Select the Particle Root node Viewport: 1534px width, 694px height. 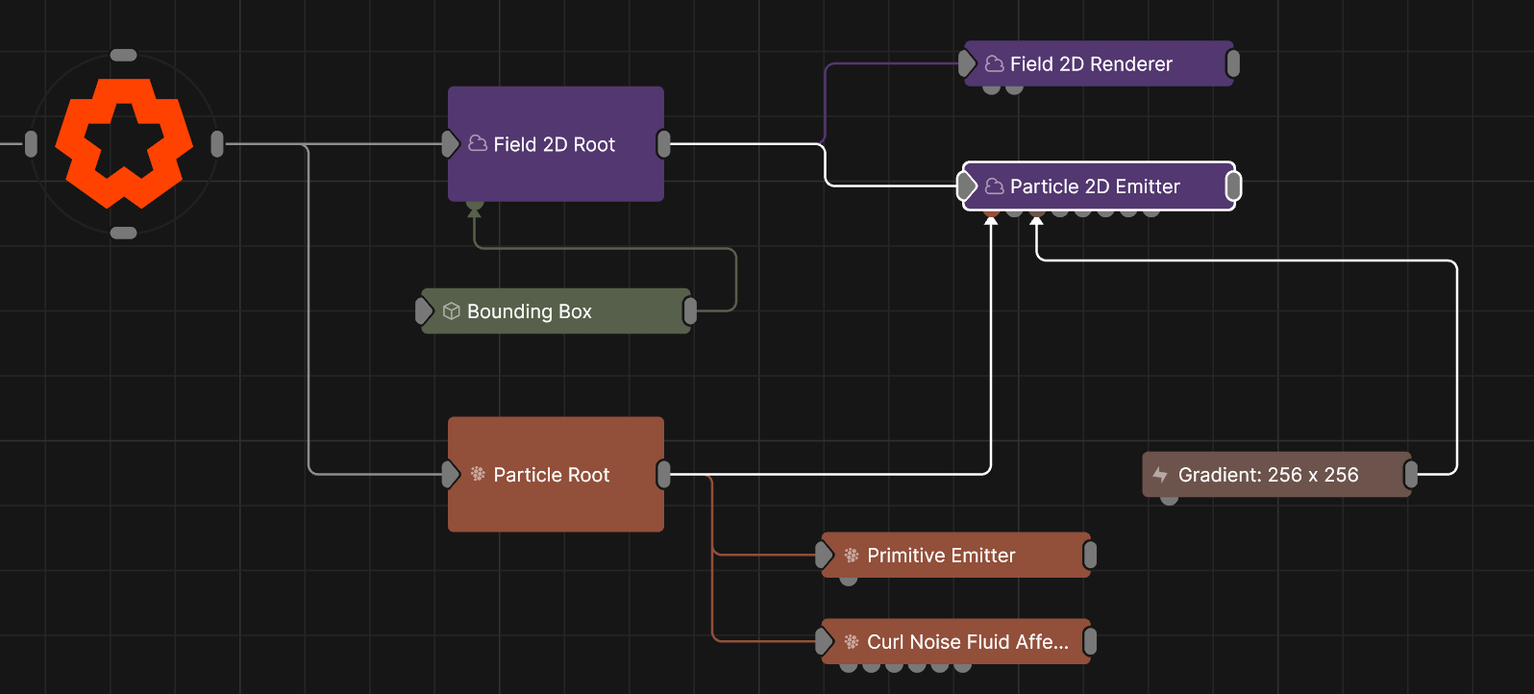(x=556, y=474)
